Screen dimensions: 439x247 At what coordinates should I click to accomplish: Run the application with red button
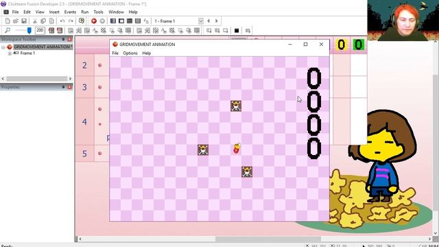click(x=94, y=21)
